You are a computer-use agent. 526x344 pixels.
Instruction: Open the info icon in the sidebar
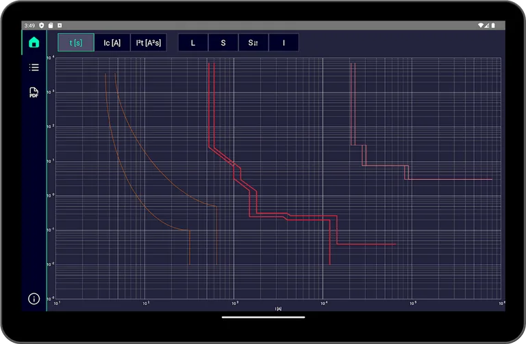(x=34, y=299)
